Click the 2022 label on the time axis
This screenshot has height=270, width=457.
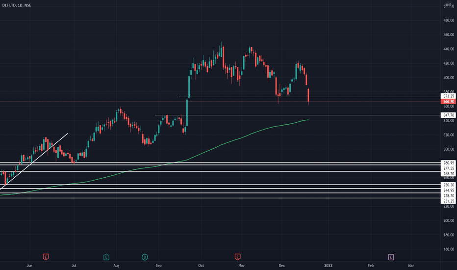(328, 266)
